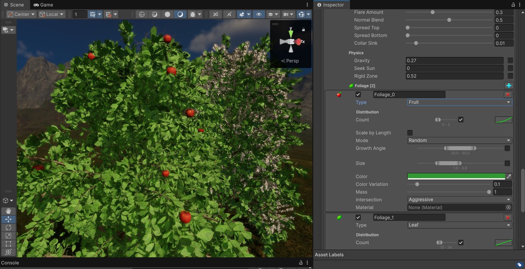Select the Rect transform tool

click(x=8, y=244)
